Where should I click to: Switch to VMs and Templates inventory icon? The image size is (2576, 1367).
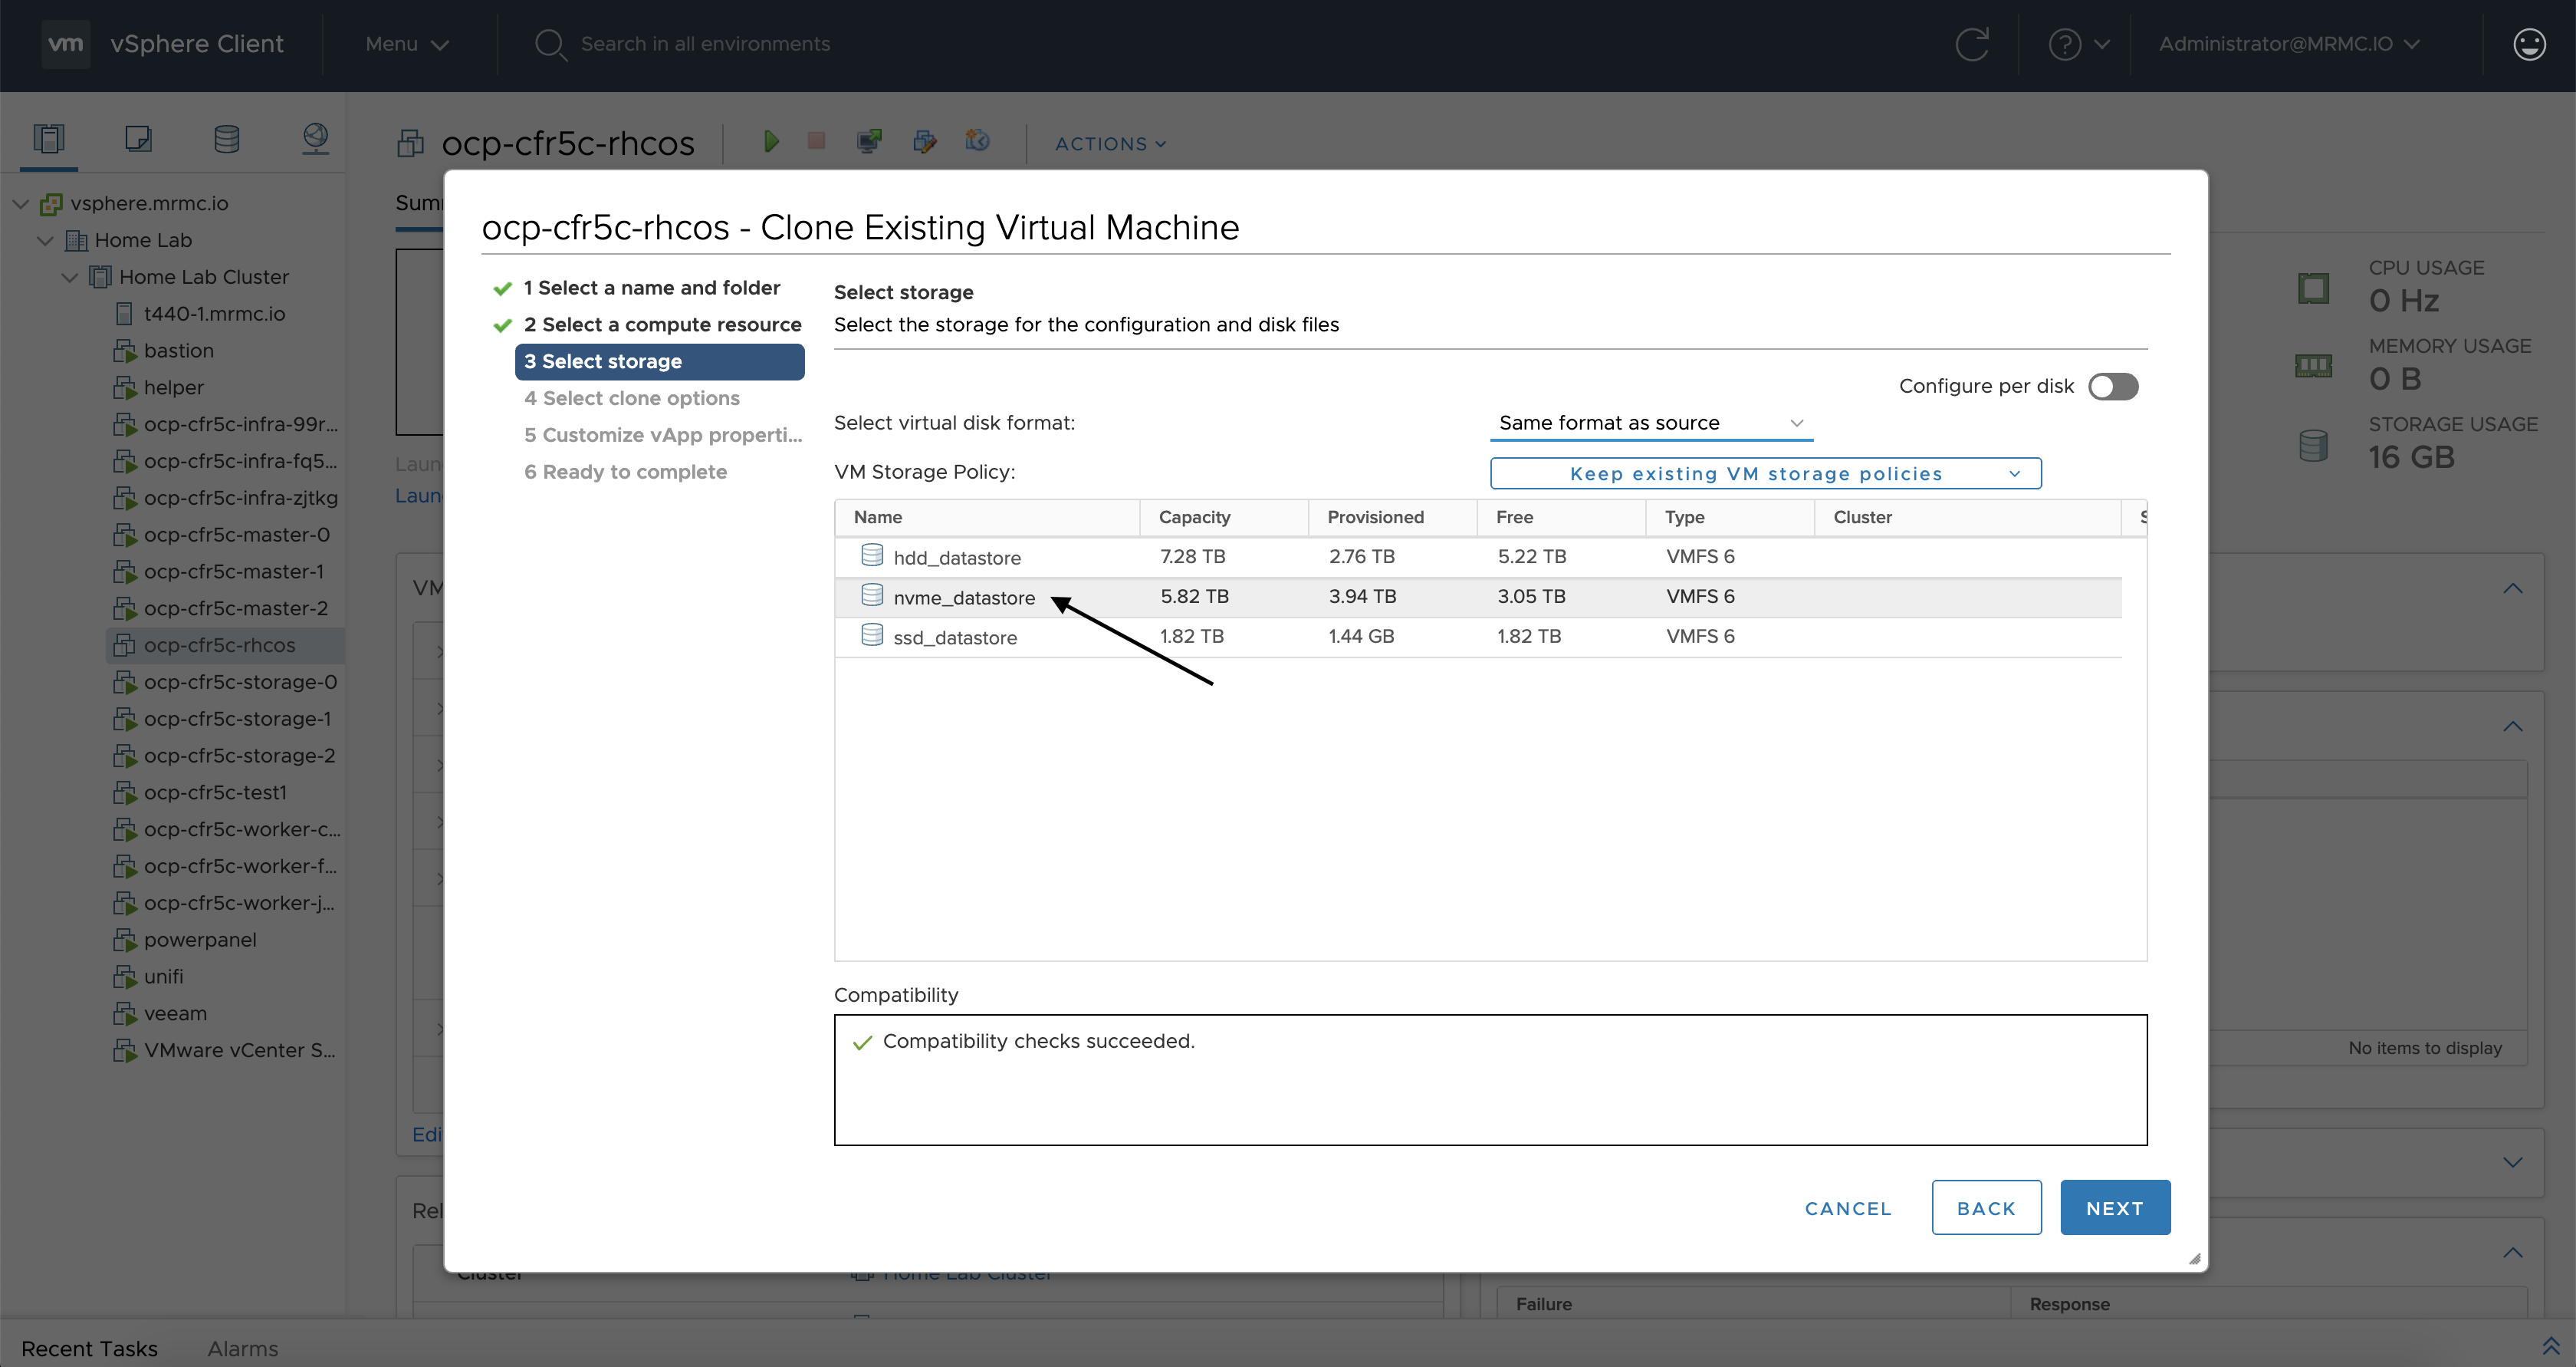coord(138,138)
